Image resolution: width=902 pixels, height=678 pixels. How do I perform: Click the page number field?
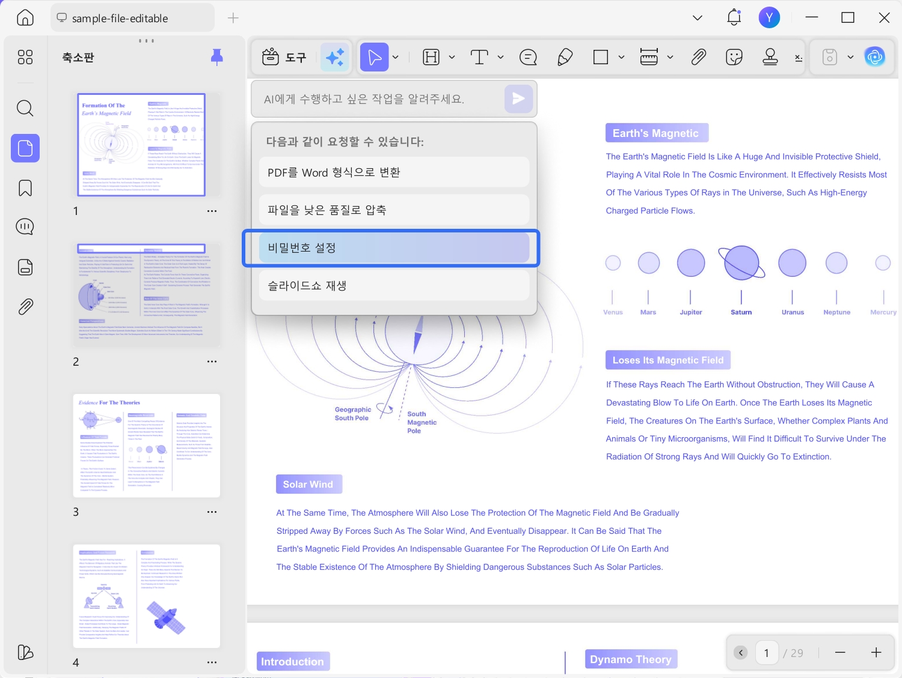[x=766, y=653]
